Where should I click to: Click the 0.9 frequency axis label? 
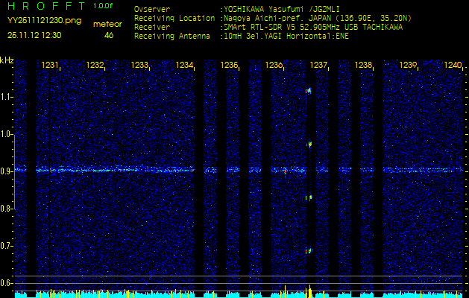coord(6,171)
